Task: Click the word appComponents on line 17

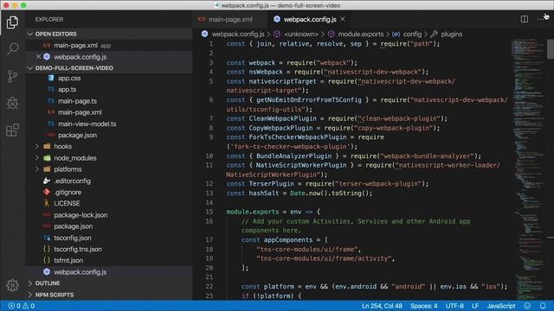Action: (x=288, y=240)
